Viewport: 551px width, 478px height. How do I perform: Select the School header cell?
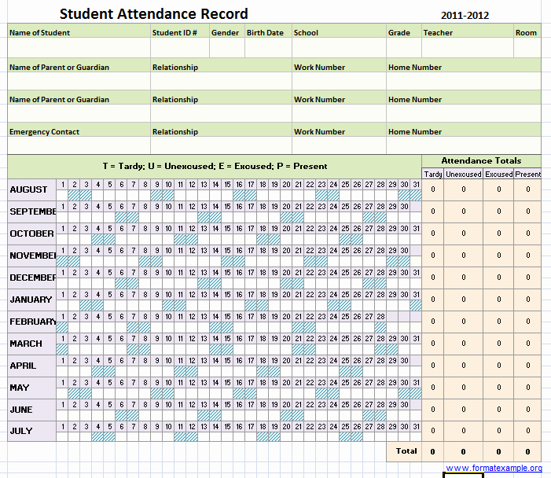click(339, 31)
